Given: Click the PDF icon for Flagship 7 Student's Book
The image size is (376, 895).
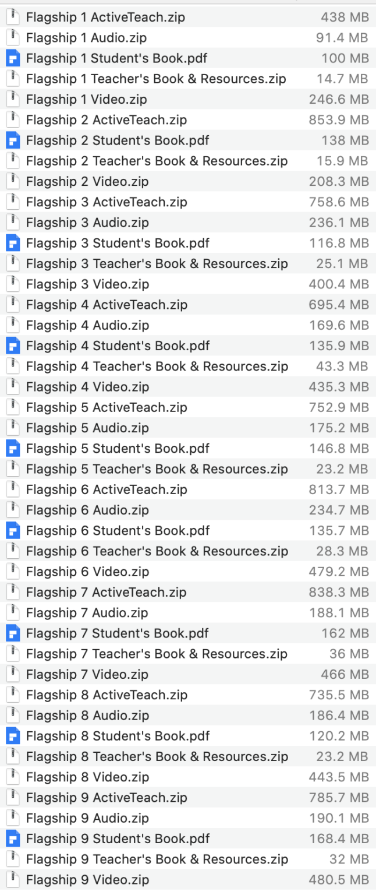Looking at the screenshot, I should (x=13, y=633).
